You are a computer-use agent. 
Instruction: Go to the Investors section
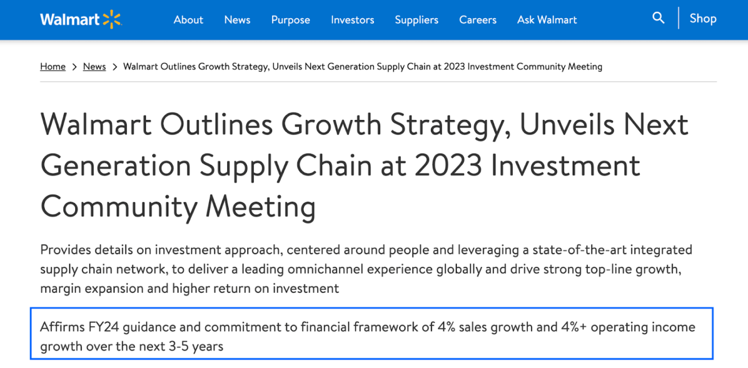pos(353,20)
